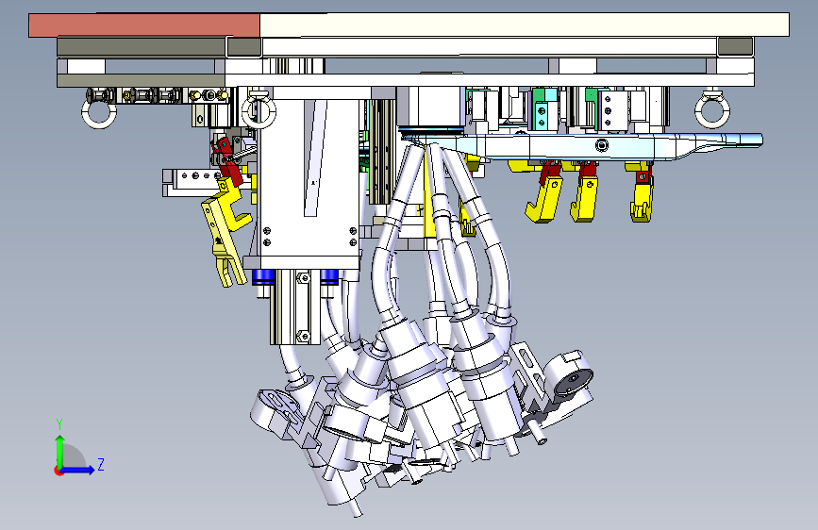Click the Y label of the axis triad

(59, 424)
